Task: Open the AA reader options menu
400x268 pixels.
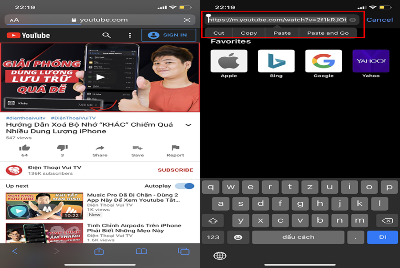Action: (14, 20)
